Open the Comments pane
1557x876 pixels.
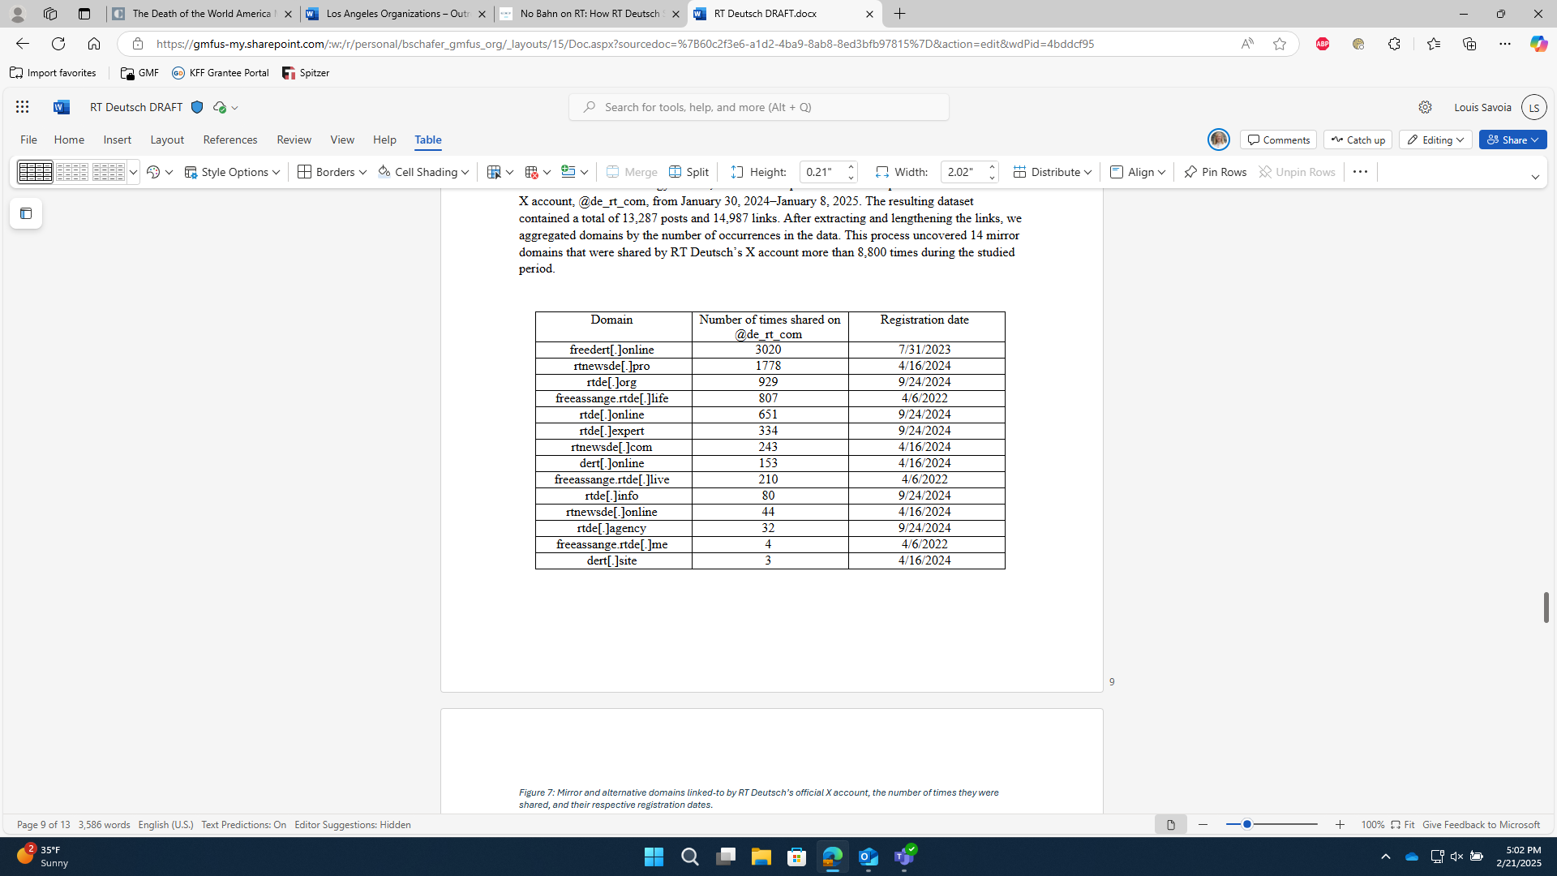[1278, 140]
